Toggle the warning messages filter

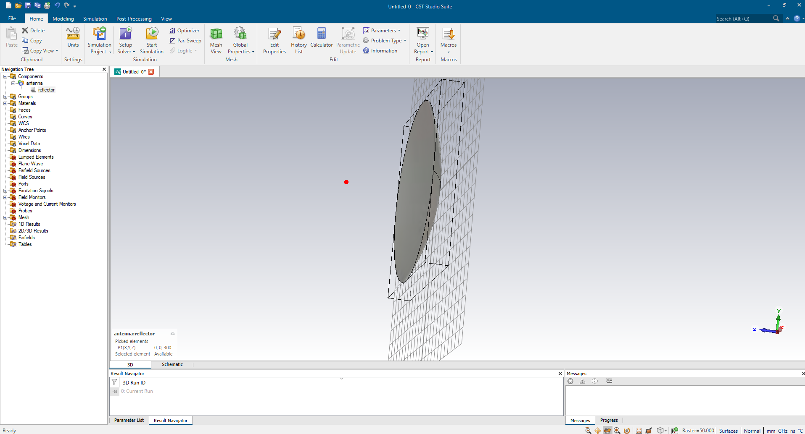pyautogui.click(x=583, y=381)
